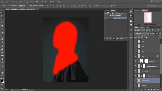Click the Navigator preview thumbnail
This screenshot has width=162, height=91.
pyautogui.click(x=148, y=18)
